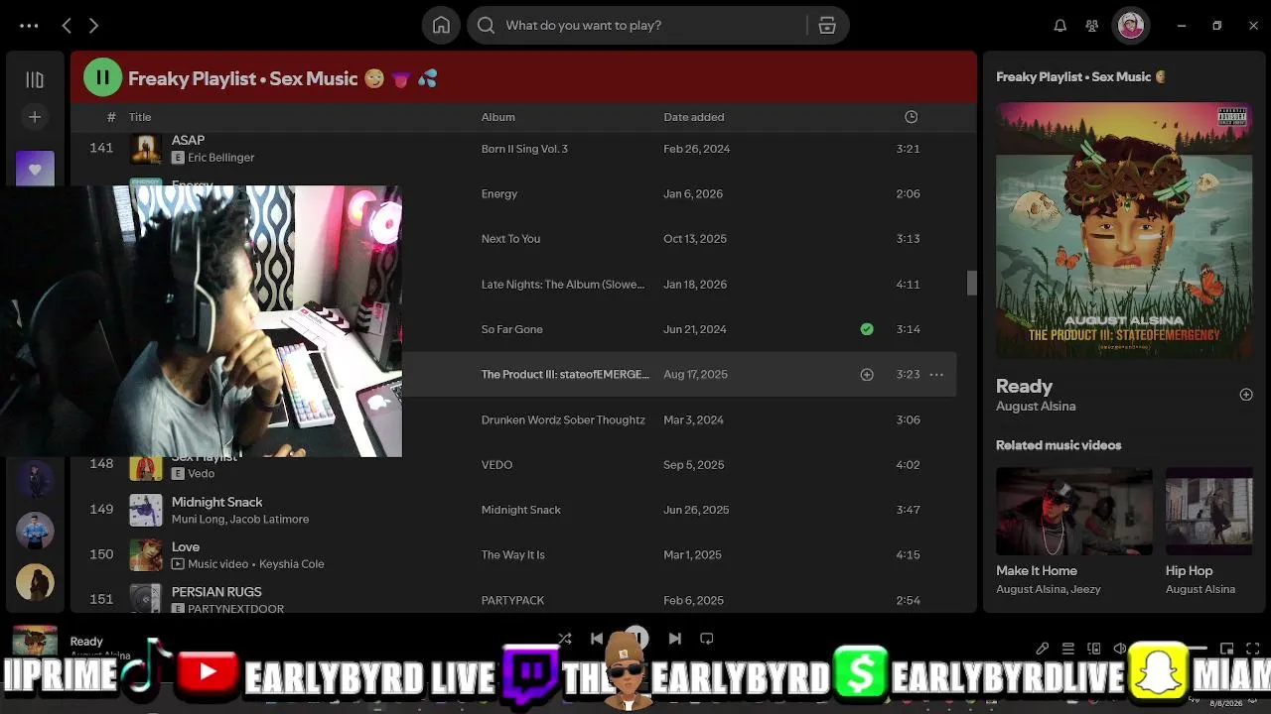Open The Product III: stateofEMERGE album link
1271x714 pixels.
point(565,375)
